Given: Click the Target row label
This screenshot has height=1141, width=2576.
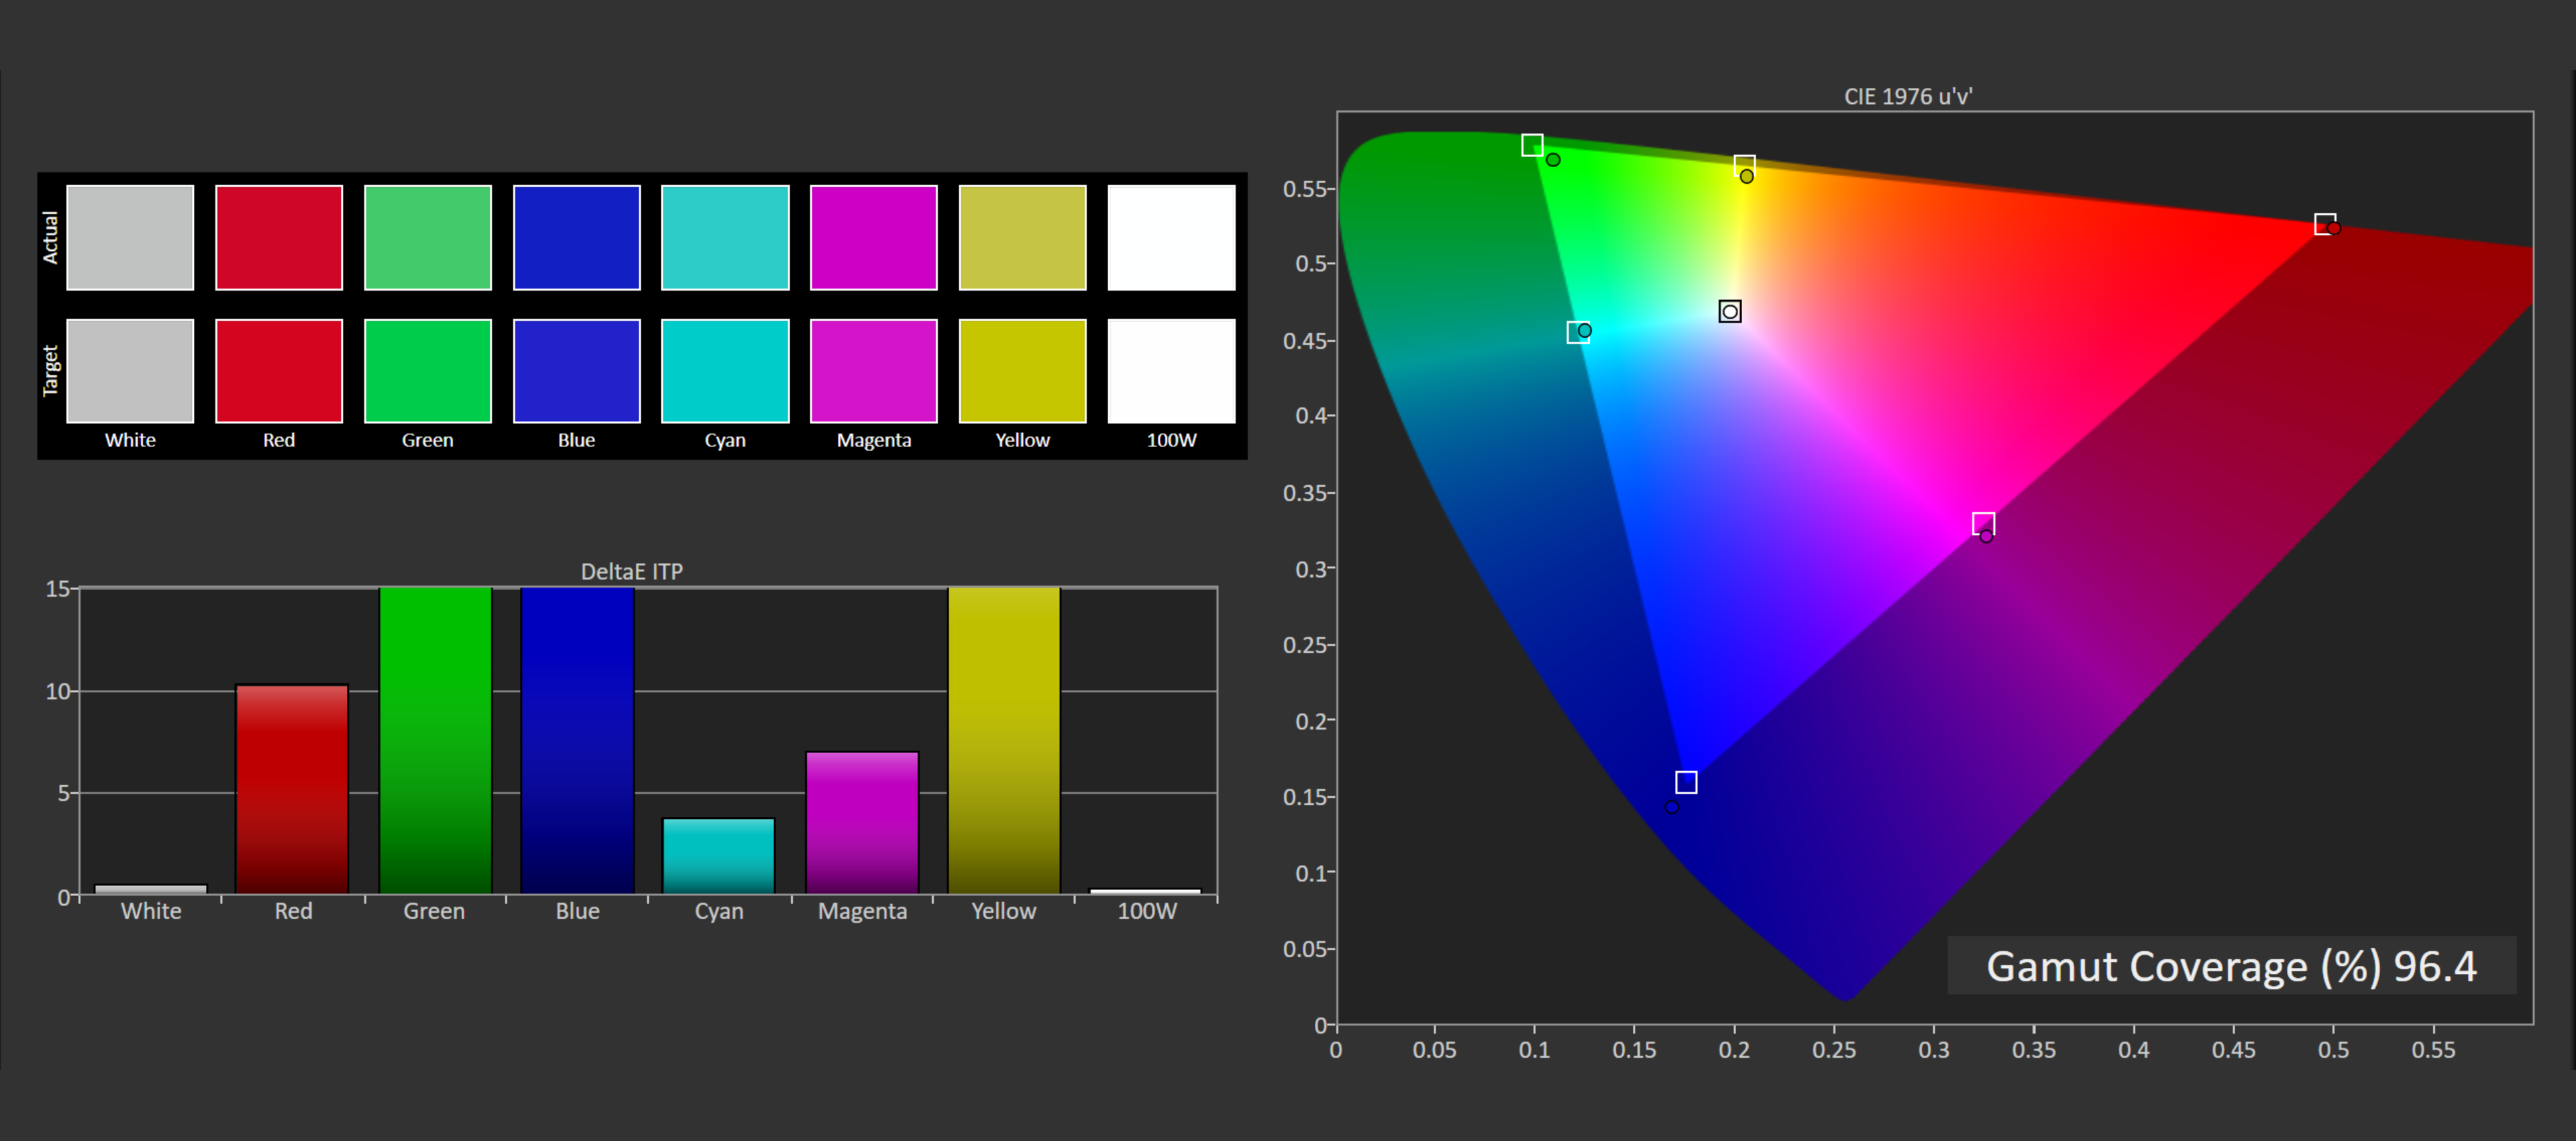Looking at the screenshot, I should tap(50, 371).
